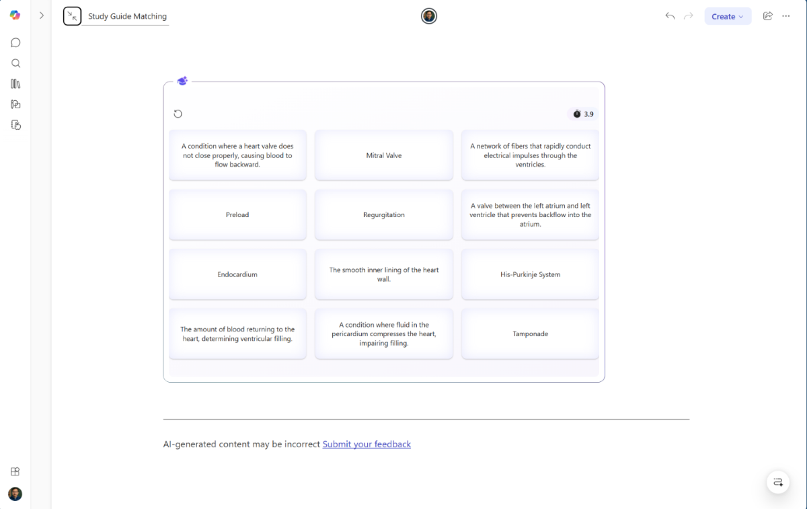
Task: Click the timer showing 3.9
Action: 583,114
